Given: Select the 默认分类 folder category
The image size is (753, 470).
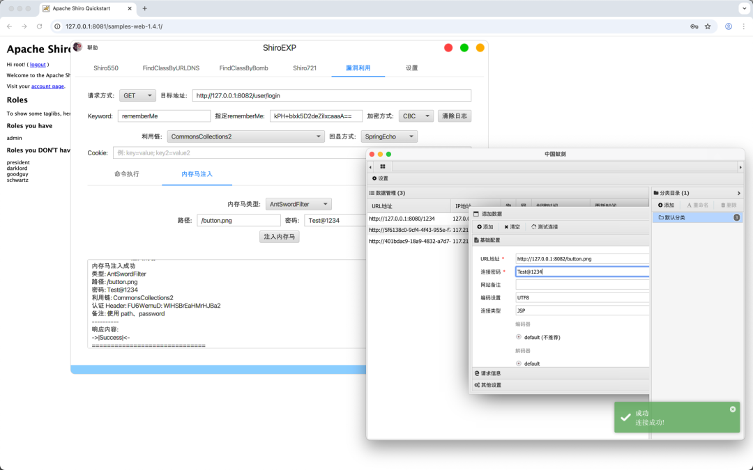Looking at the screenshot, I should coord(698,217).
